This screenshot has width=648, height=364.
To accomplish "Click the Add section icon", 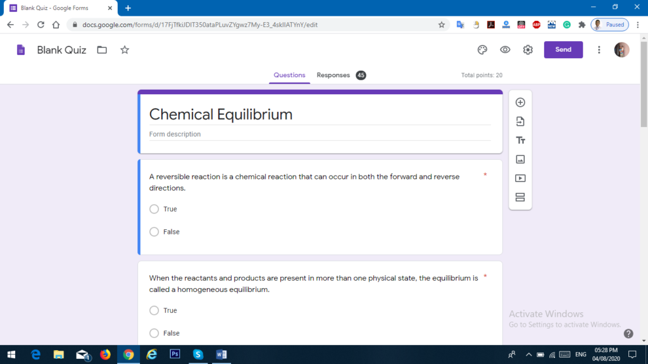I will tap(520, 197).
